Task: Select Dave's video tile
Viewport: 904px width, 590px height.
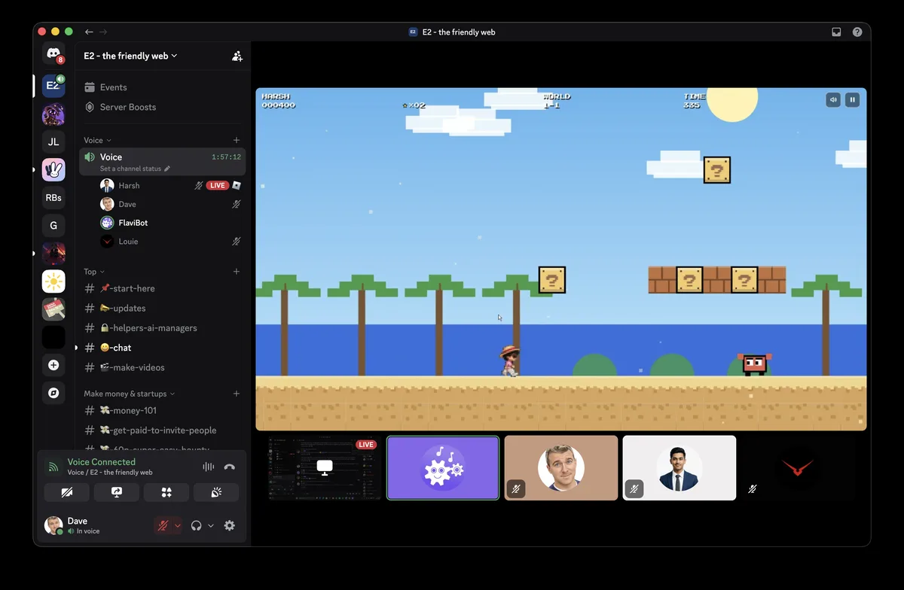Action: point(561,468)
